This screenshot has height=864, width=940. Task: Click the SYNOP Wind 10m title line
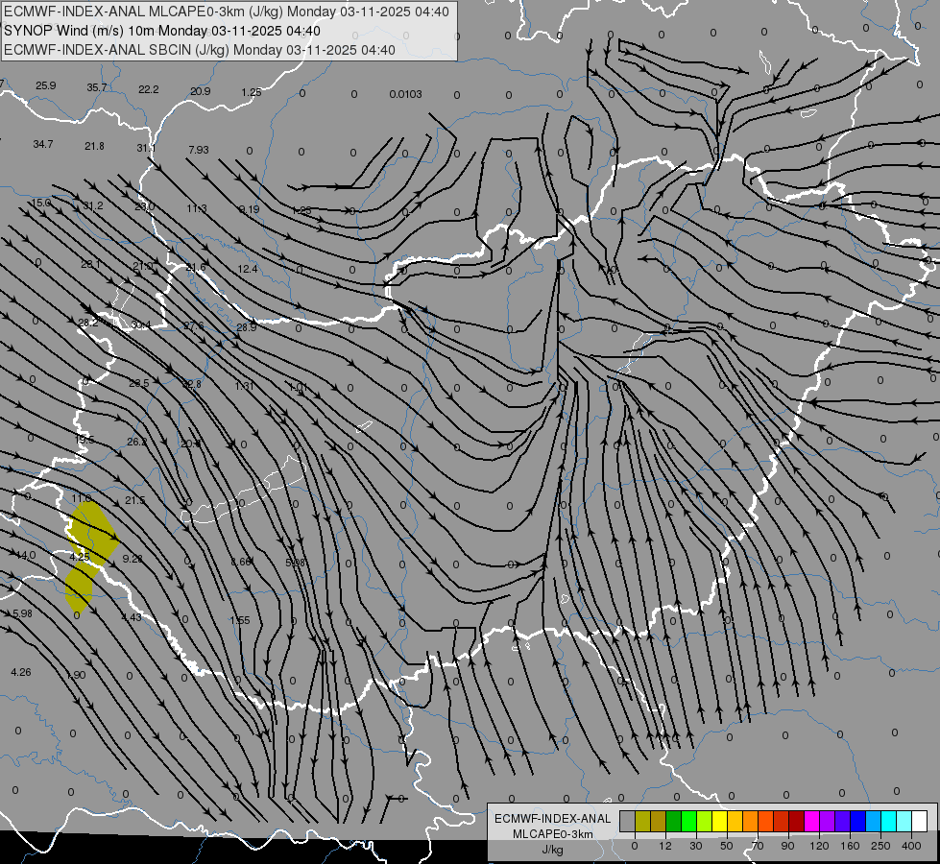click(x=162, y=31)
